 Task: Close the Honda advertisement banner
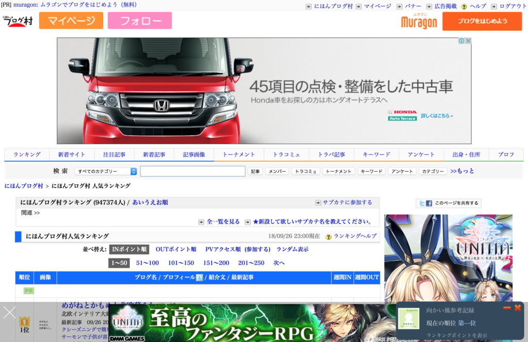tap(468, 41)
